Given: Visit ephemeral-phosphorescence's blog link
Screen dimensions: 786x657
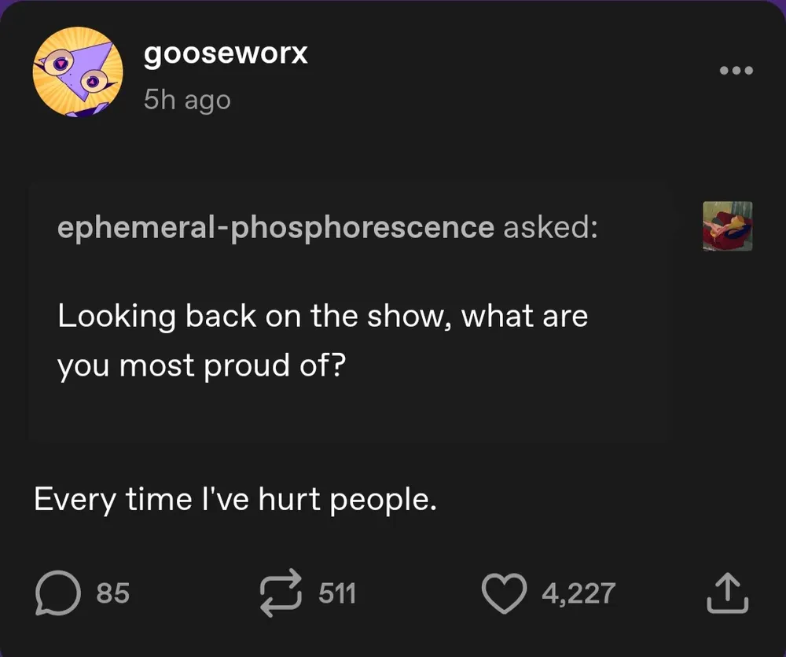Looking at the screenshot, I should [275, 227].
